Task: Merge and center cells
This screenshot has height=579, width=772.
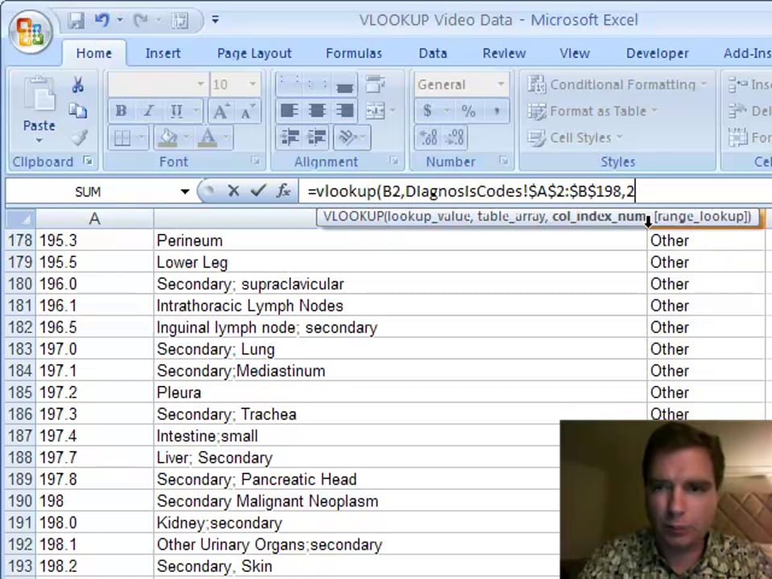Action: pos(376,111)
